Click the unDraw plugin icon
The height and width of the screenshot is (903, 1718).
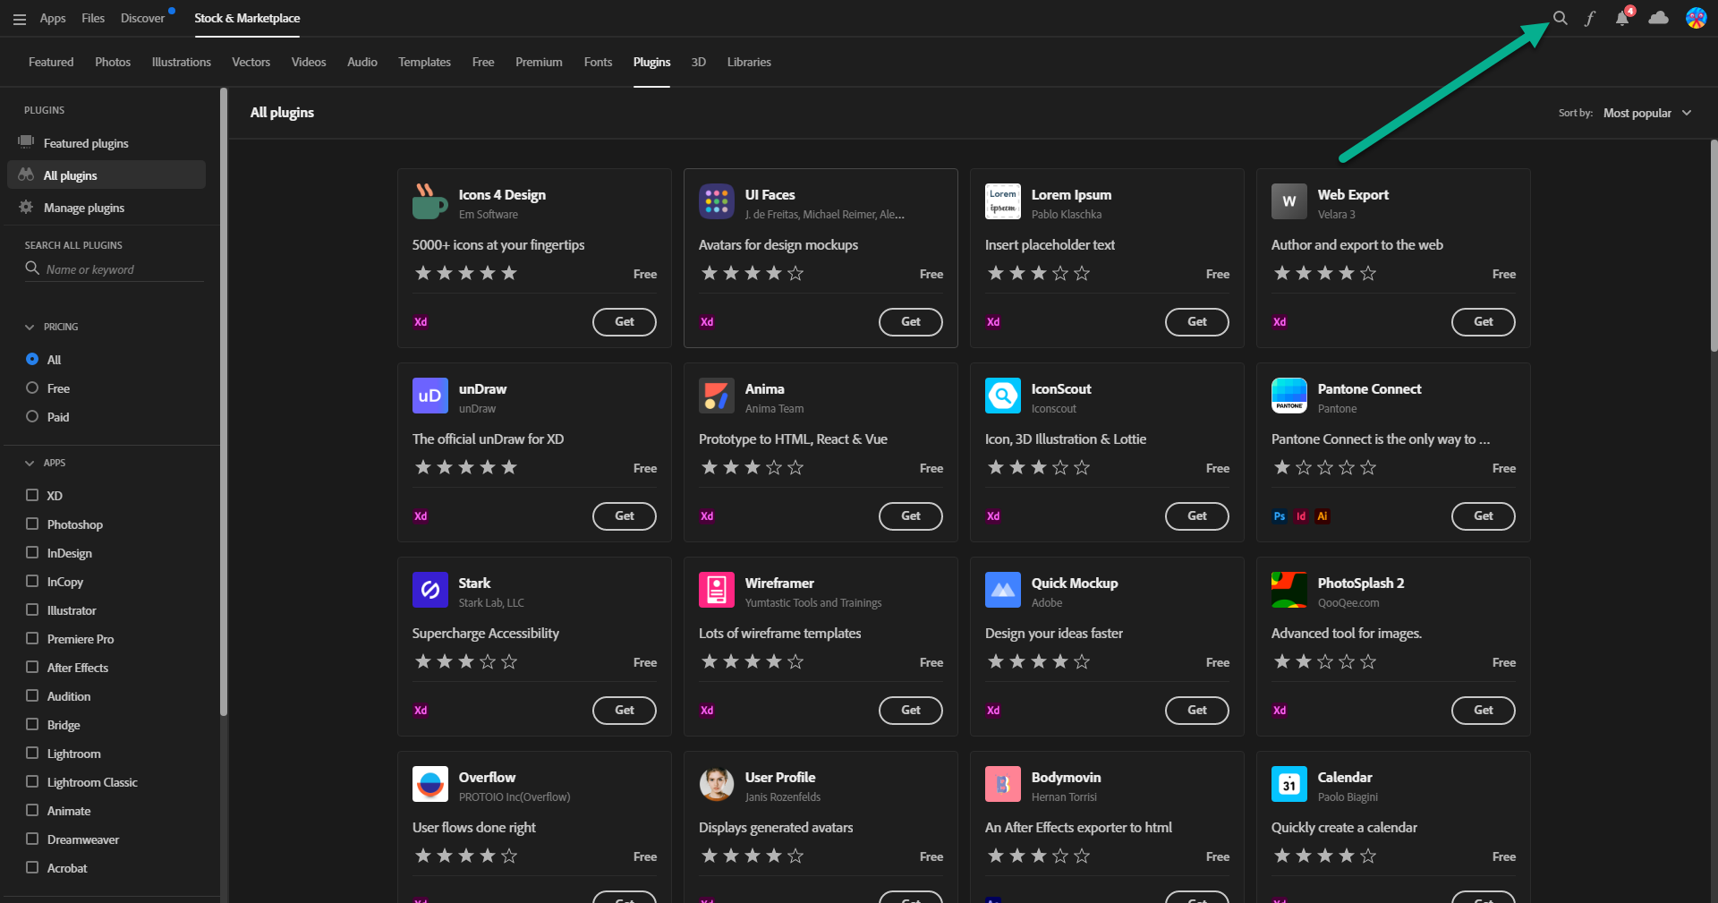[x=430, y=396]
